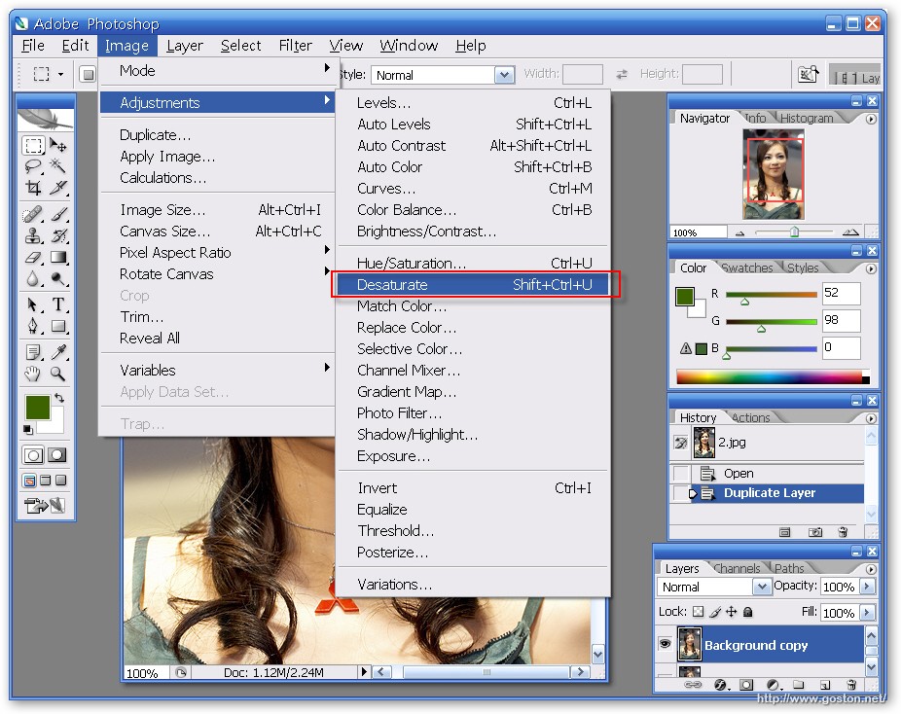The height and width of the screenshot is (714, 901).
Task: Select the Crop tool
Action: click(33, 188)
